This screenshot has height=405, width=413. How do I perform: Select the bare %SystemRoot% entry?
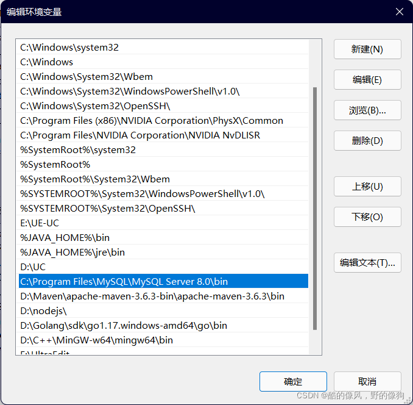coord(163,165)
